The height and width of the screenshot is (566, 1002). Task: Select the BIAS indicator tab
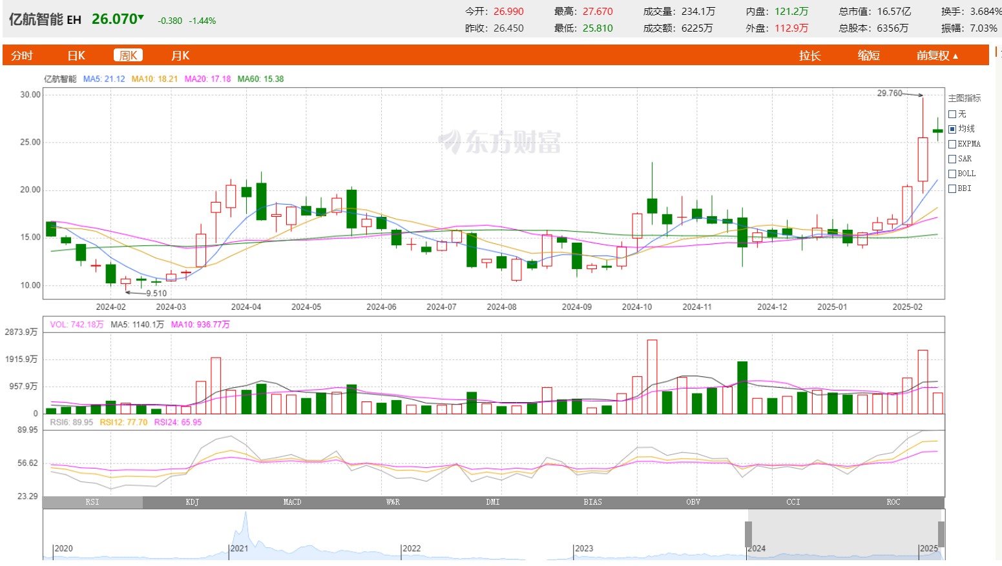(593, 502)
